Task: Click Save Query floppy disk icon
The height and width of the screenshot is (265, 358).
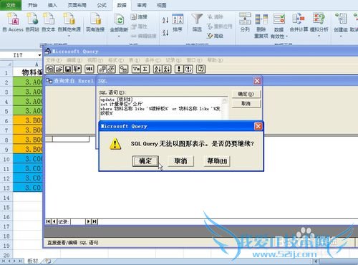Action: pos(68,69)
